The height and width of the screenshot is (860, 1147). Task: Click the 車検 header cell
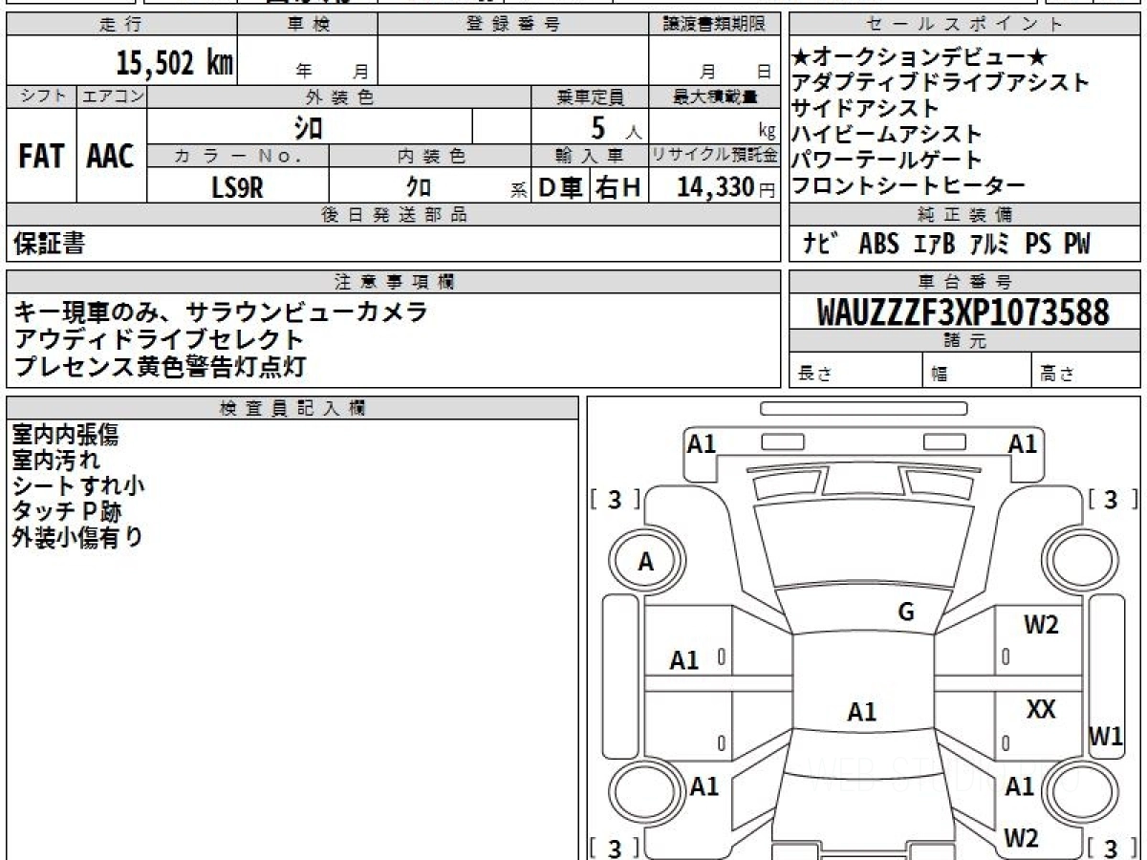pos(308,25)
